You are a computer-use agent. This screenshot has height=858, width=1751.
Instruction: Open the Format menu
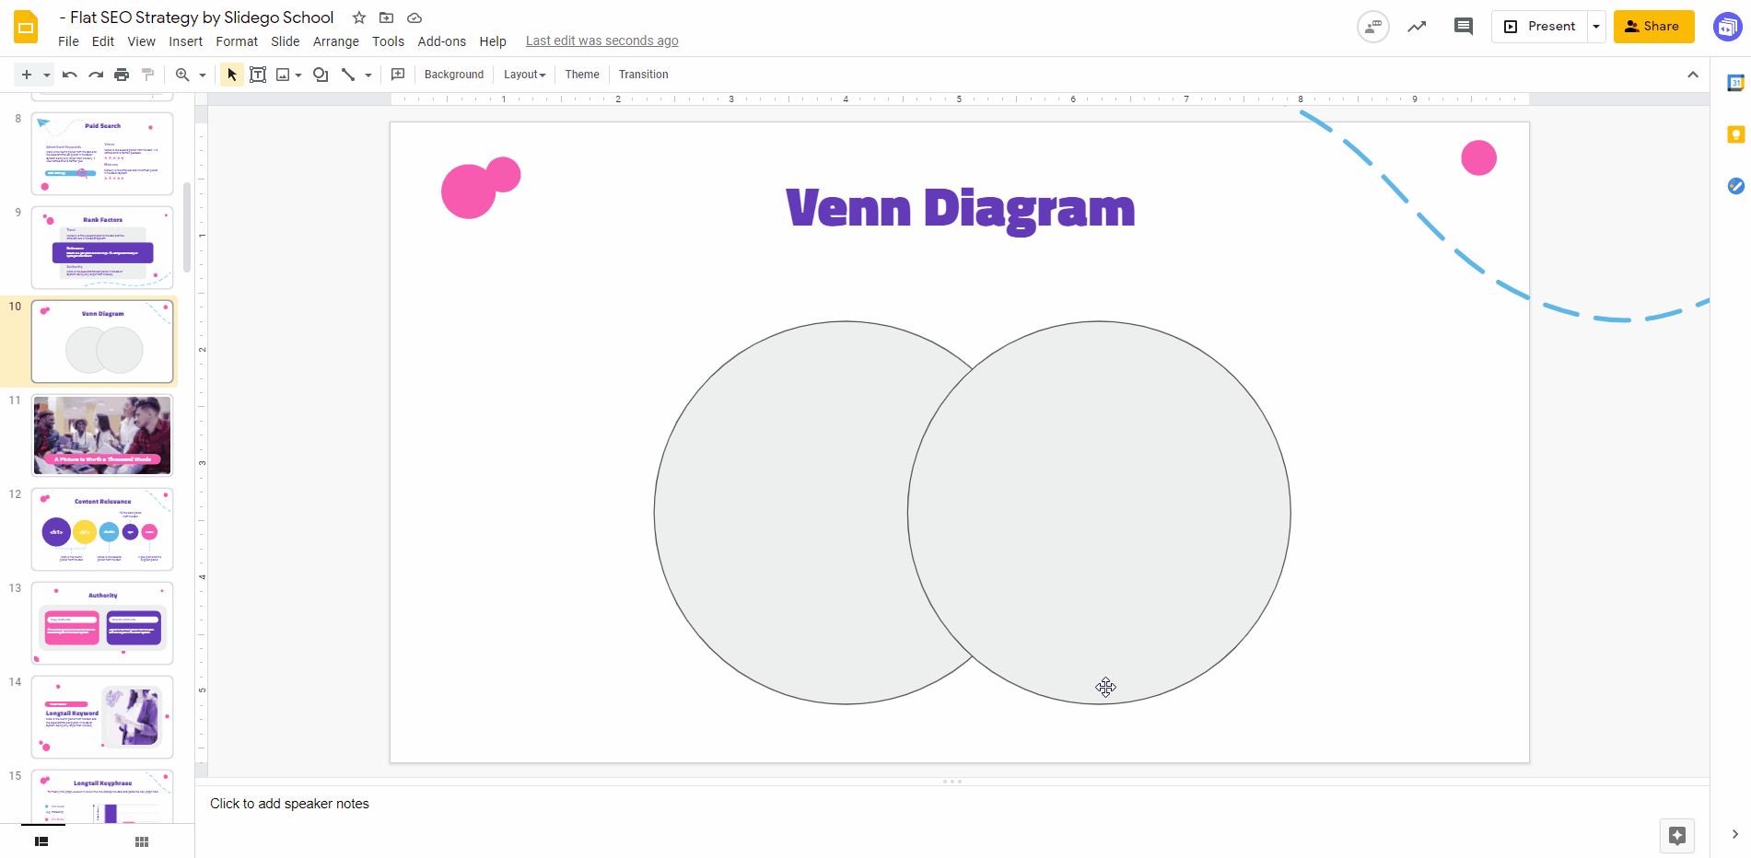[x=237, y=41]
